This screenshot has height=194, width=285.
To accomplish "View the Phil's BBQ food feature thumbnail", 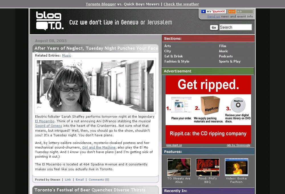I will (x=208, y=167).
